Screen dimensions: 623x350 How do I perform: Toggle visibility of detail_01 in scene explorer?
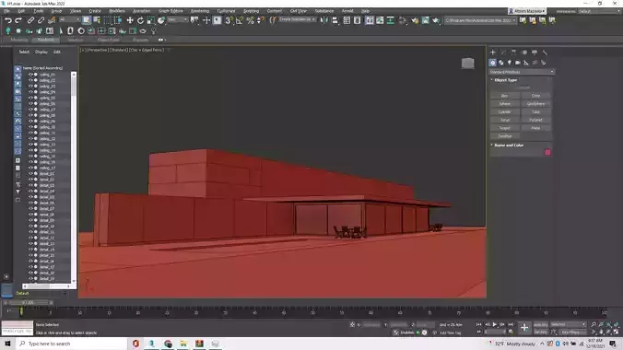point(30,173)
